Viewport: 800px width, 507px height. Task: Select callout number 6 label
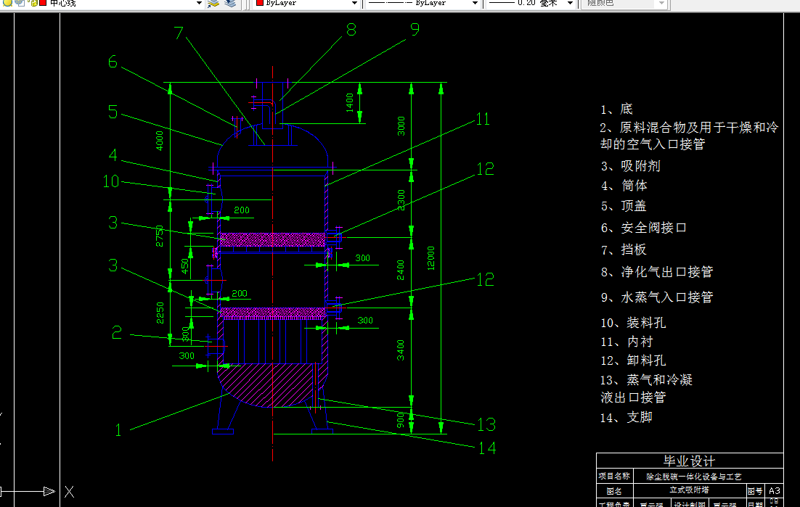pyautogui.click(x=113, y=62)
